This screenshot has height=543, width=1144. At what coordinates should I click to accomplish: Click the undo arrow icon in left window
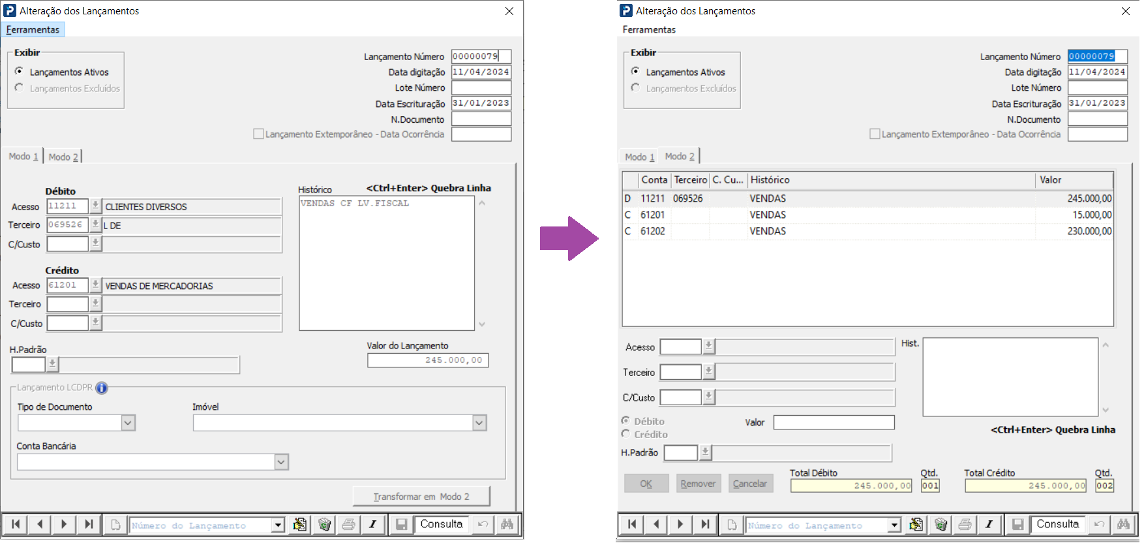click(483, 525)
